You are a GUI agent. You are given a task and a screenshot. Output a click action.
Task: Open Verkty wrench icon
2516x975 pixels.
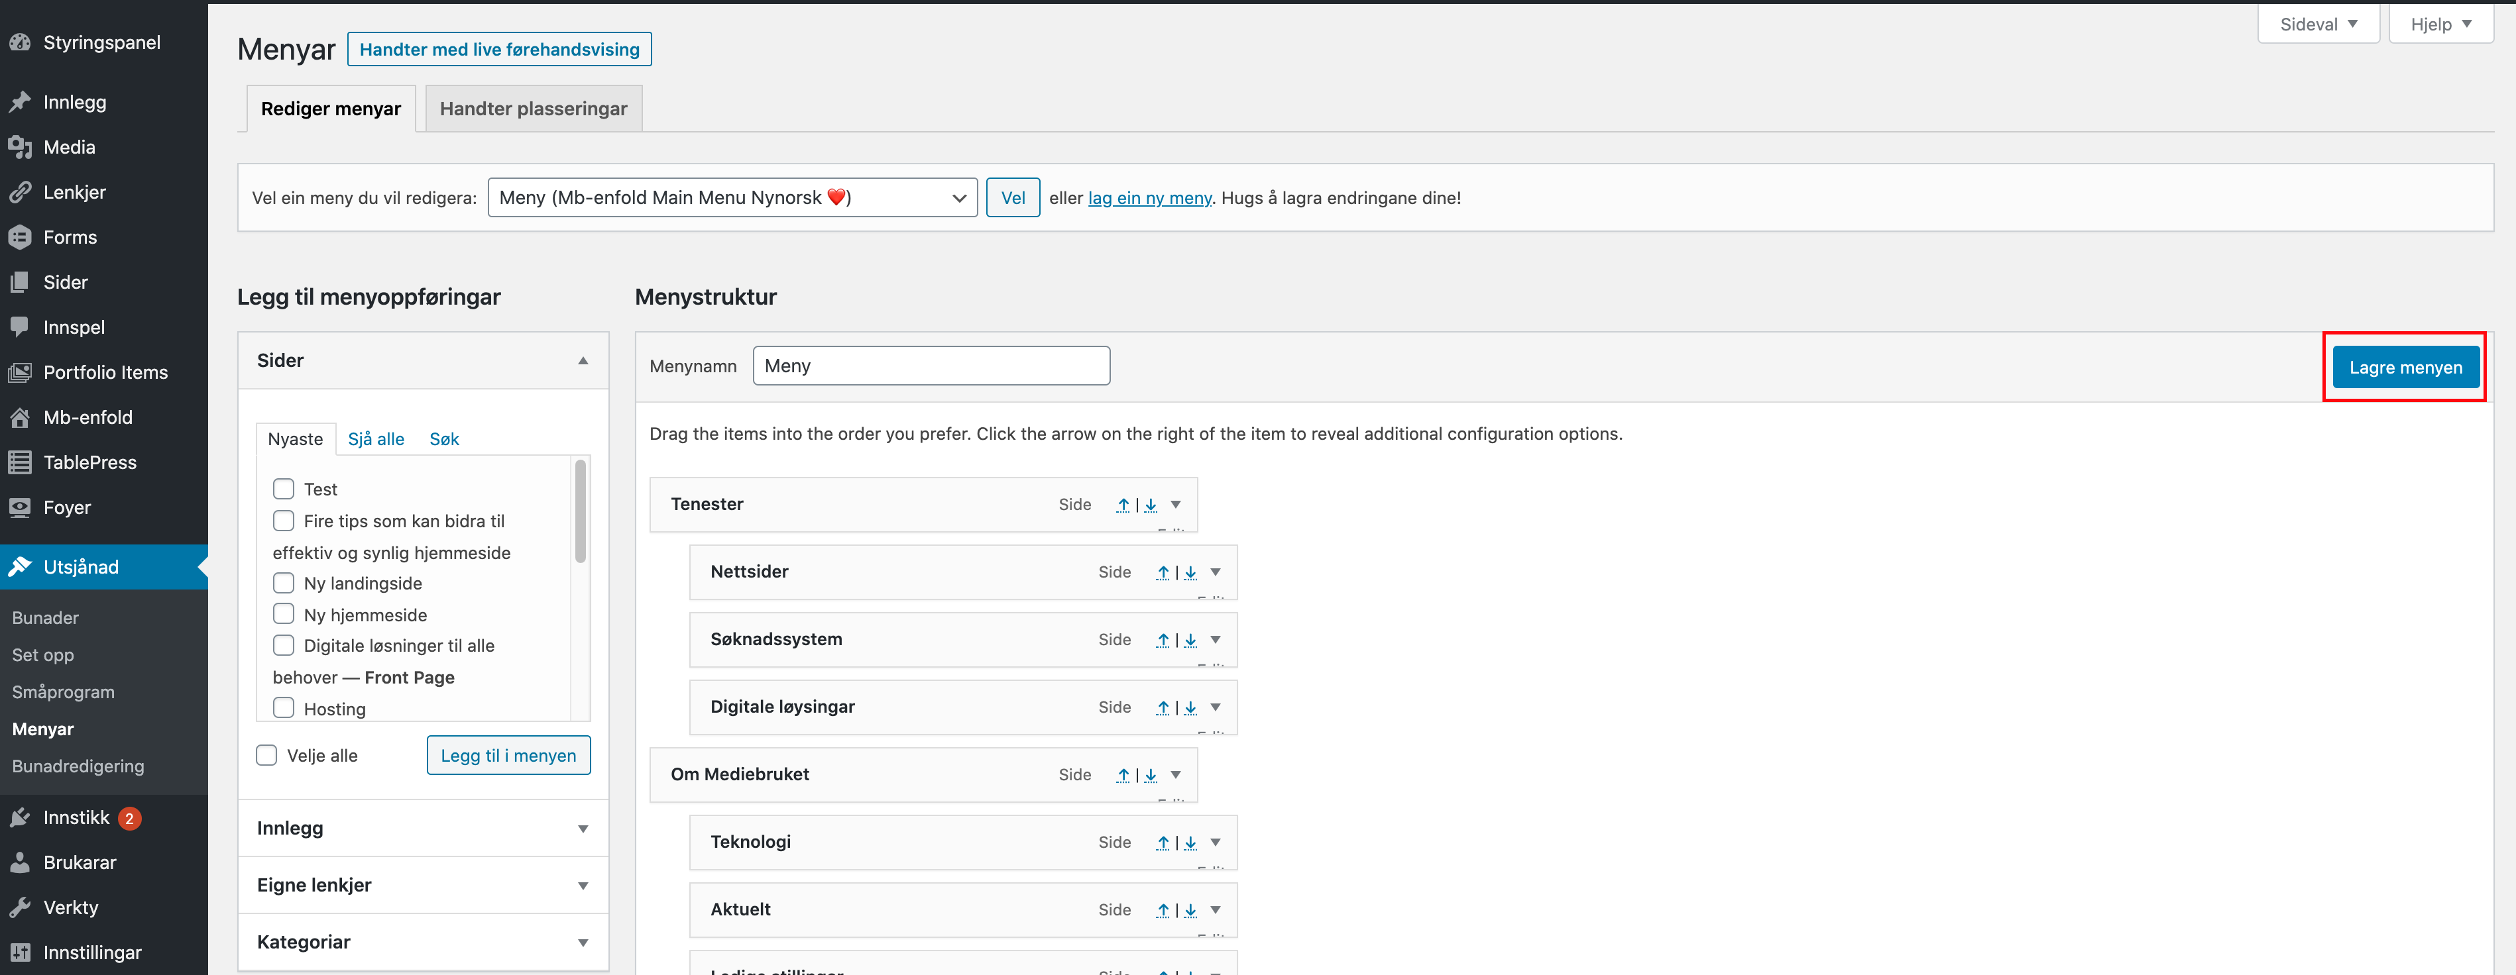[x=19, y=907]
